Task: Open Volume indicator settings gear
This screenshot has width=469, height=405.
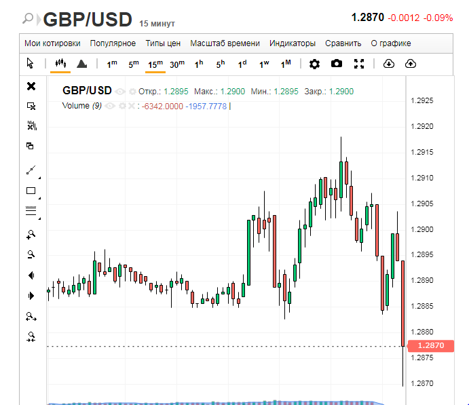Action: point(122,106)
